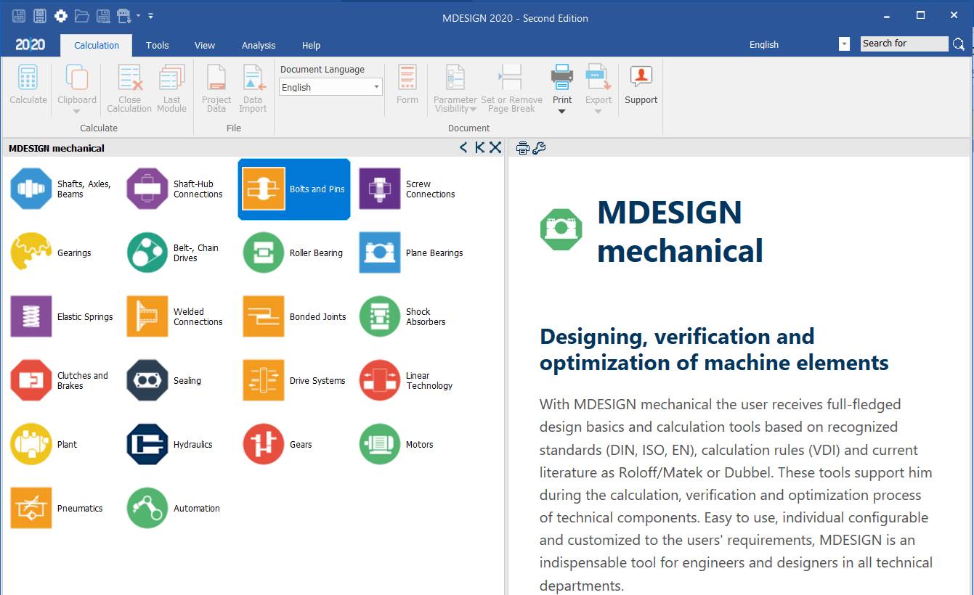Open the Shafts, Axles, Beams module
This screenshot has height=595, width=974.
tap(62, 189)
